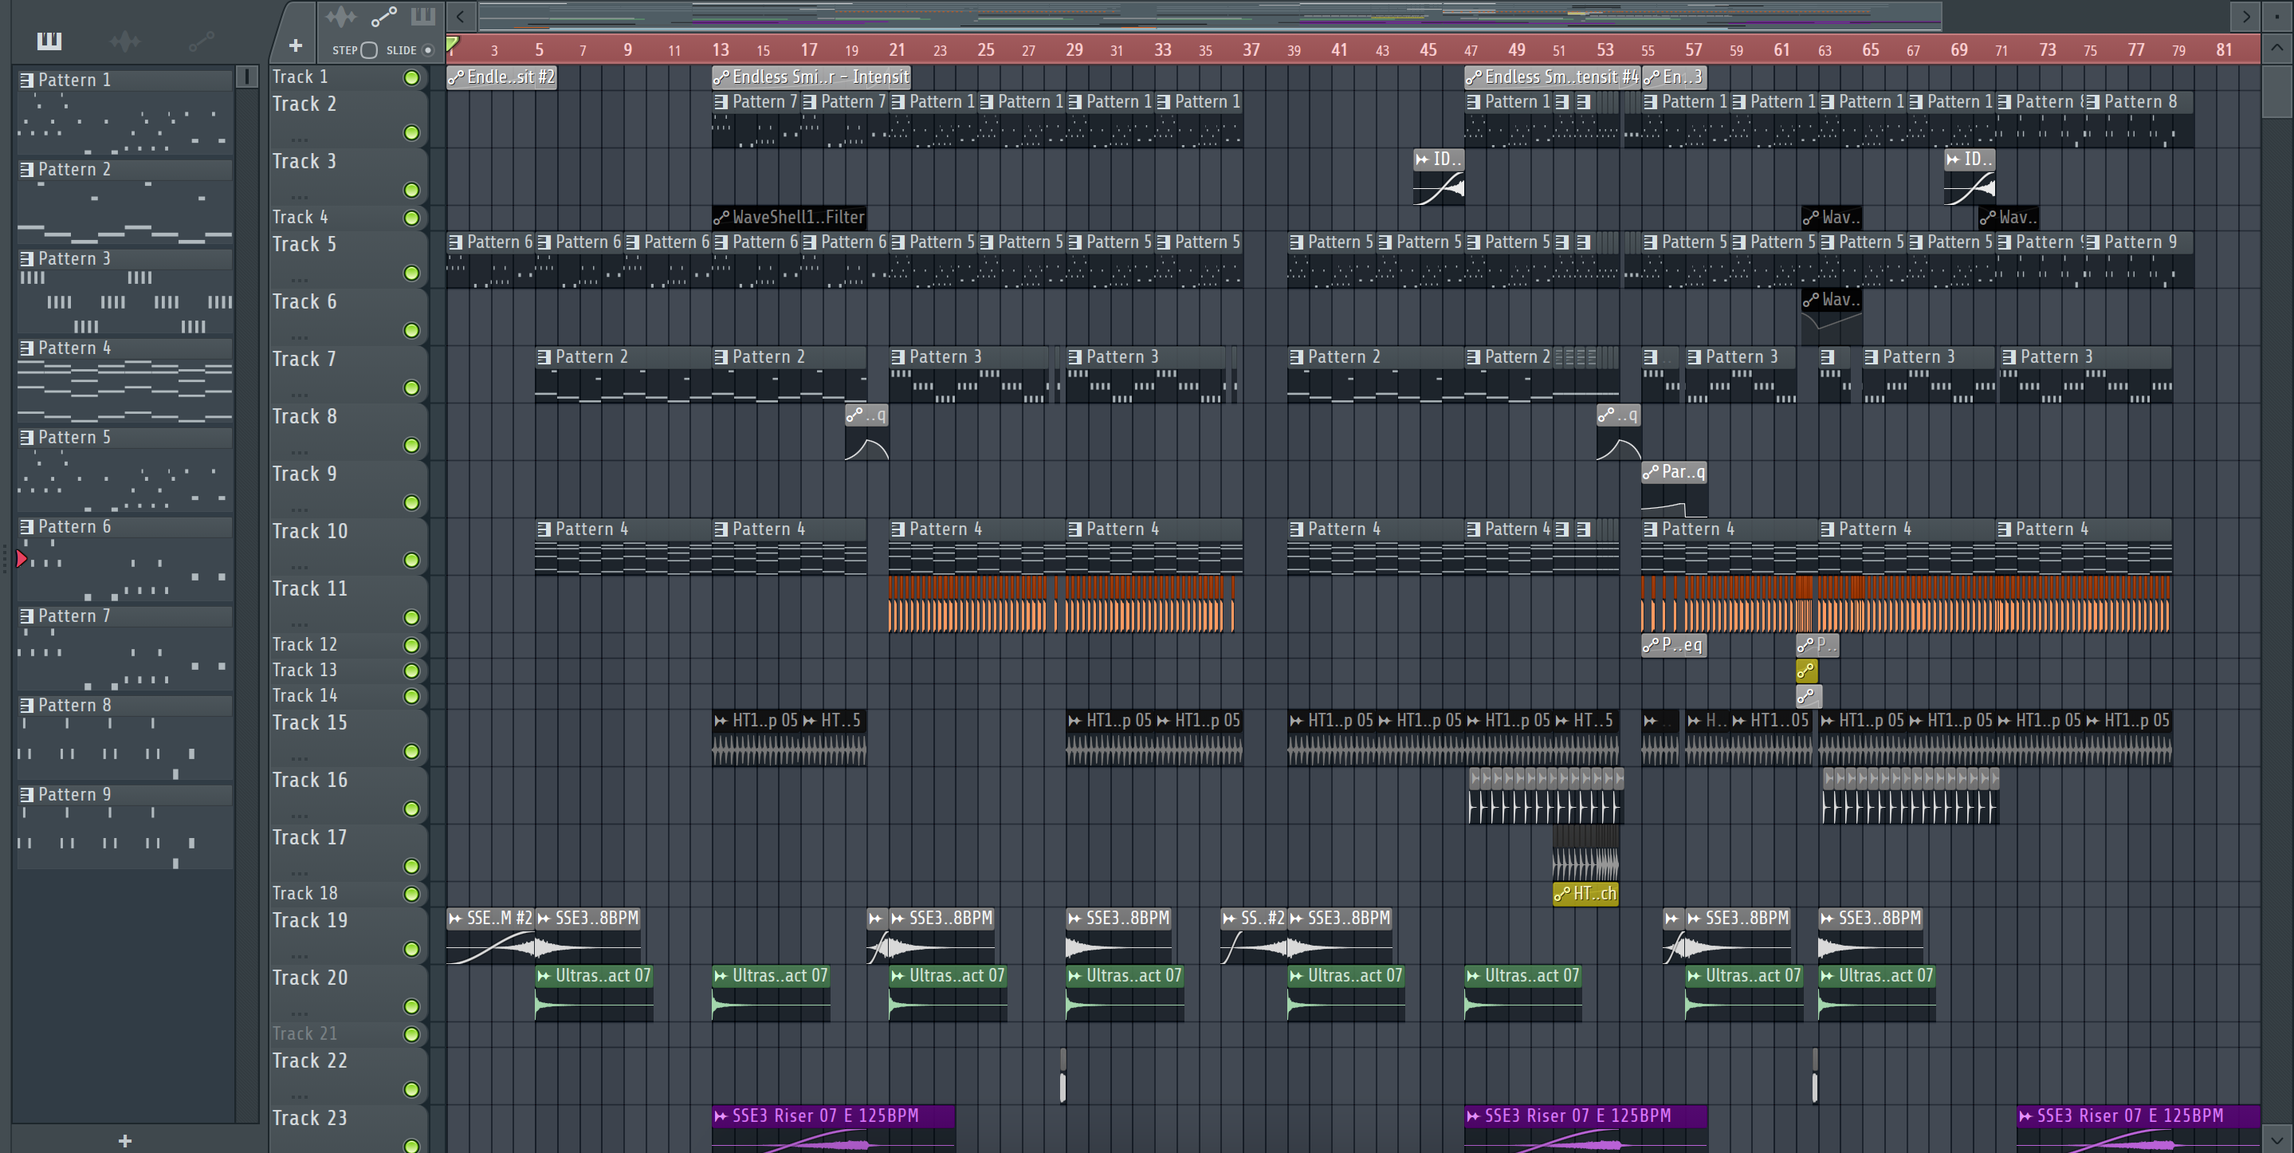The height and width of the screenshot is (1153, 2294).
Task: Click the piano icon next to Pattern 9 in picker
Action: (27, 794)
